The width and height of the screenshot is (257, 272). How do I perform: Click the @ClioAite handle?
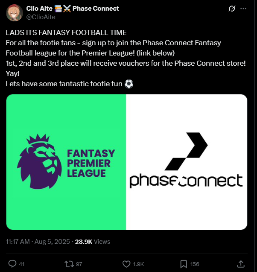41,17
